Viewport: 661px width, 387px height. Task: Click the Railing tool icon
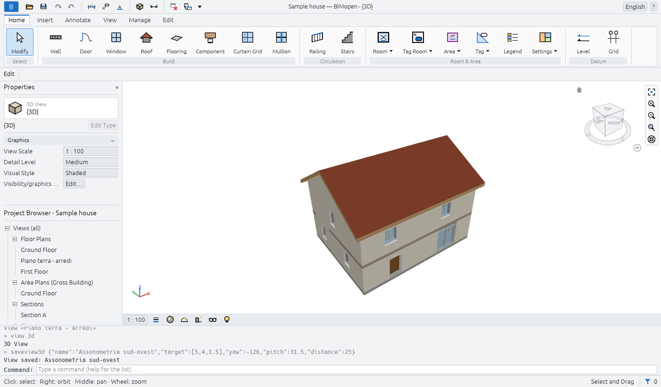tap(317, 37)
